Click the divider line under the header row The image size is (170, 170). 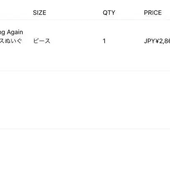[85, 20]
